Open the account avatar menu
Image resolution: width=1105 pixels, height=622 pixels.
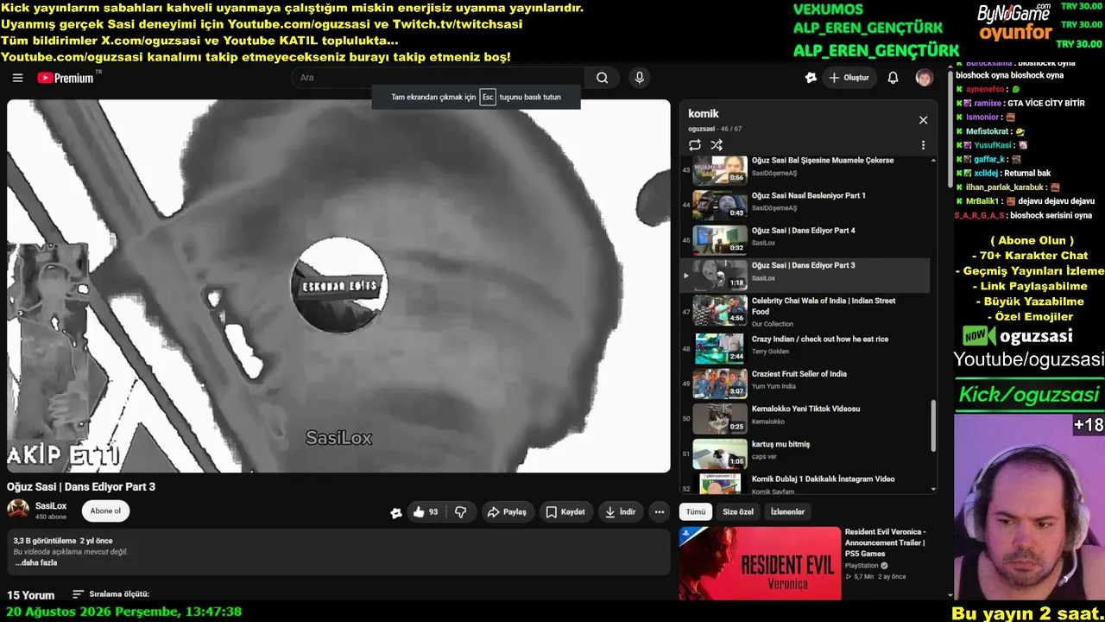click(x=925, y=78)
